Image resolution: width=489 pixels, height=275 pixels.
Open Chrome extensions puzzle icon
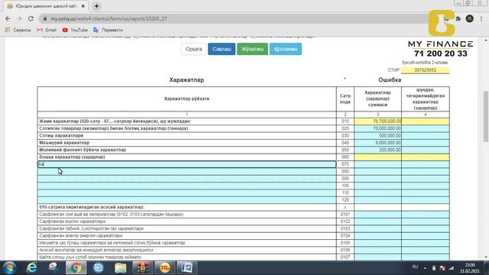point(458,18)
